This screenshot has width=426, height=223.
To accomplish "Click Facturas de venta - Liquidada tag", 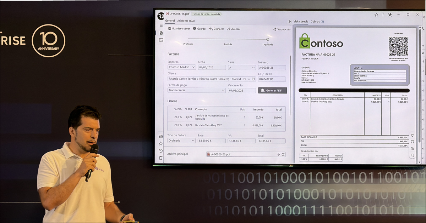I will 206,14.
